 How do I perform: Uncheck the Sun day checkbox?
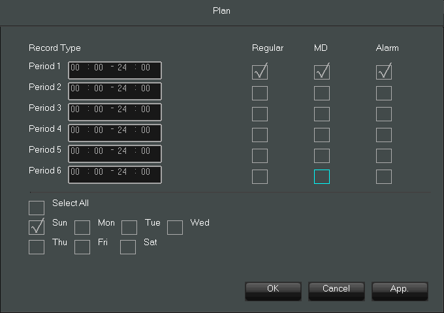37,228
